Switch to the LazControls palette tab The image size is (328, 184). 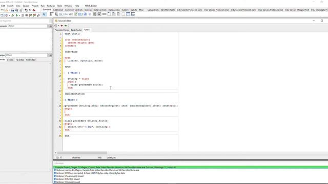tap(153, 10)
